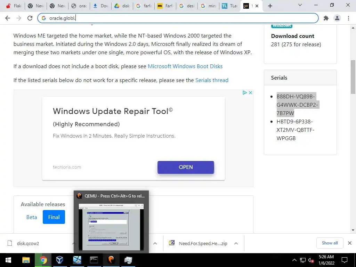
Task: Switch to the disk Google Drive tab
Action: (122, 6)
